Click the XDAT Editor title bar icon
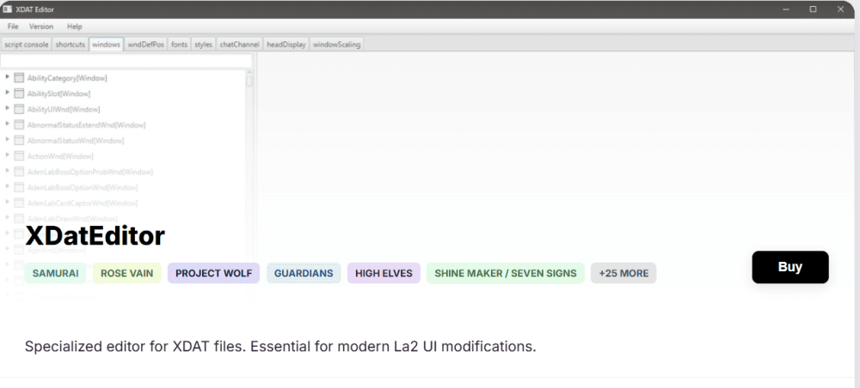 8,9
